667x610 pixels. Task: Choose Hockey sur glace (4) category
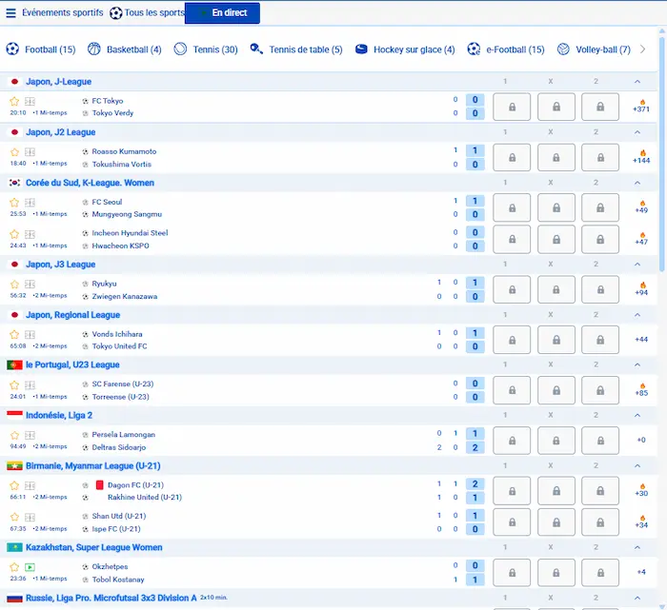click(x=405, y=49)
